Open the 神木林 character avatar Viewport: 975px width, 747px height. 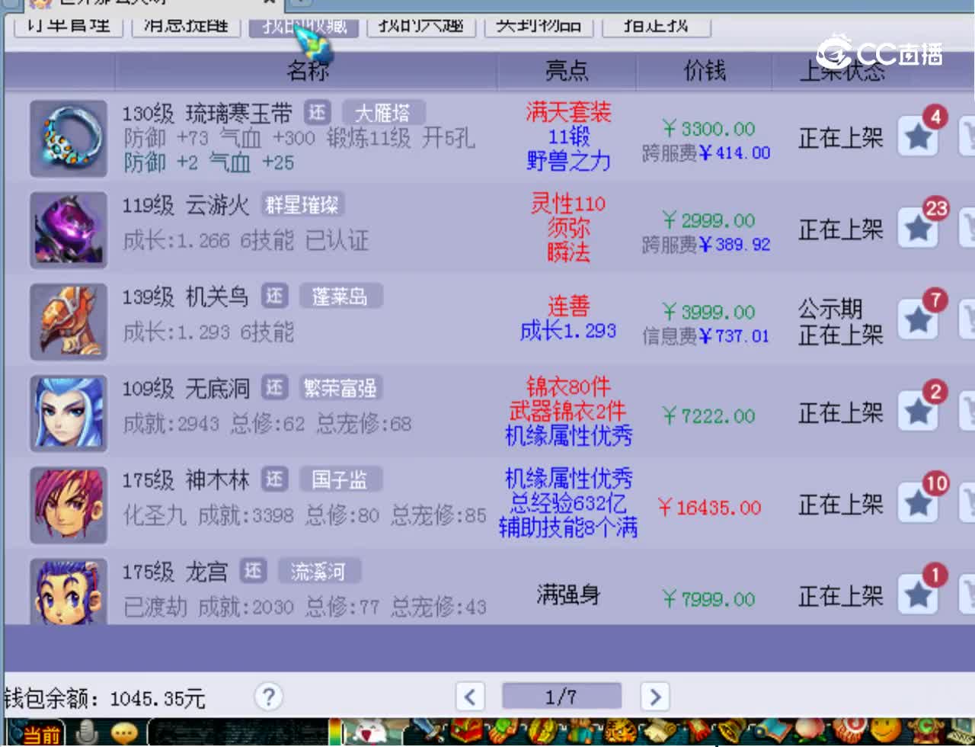69,505
